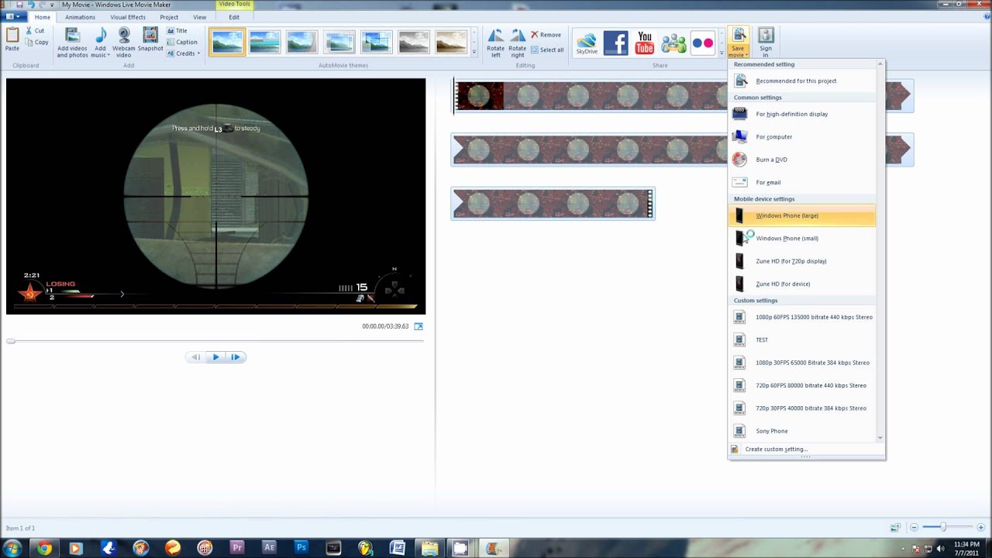
Task: Open the Home ribbon tab
Action: (43, 17)
